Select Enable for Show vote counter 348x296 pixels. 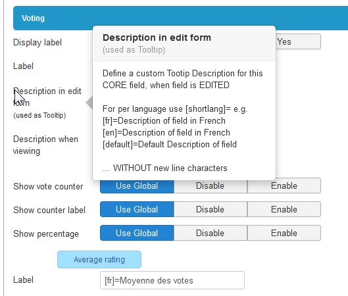point(284,185)
